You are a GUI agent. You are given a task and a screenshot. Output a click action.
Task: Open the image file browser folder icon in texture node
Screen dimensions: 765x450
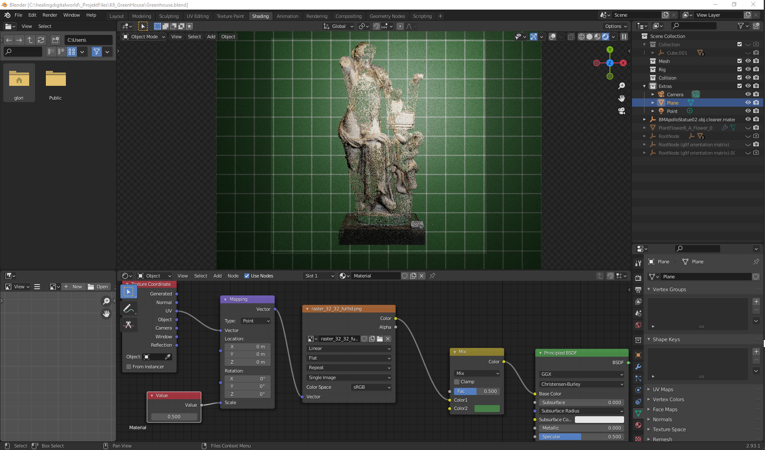pos(380,339)
